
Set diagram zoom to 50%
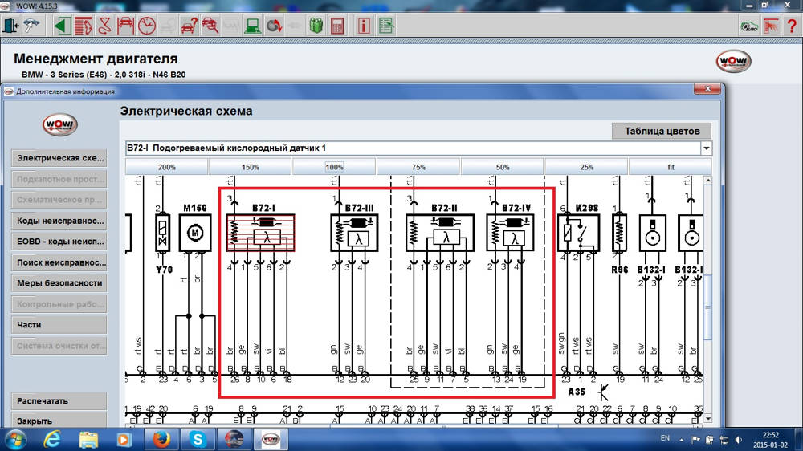[503, 167]
